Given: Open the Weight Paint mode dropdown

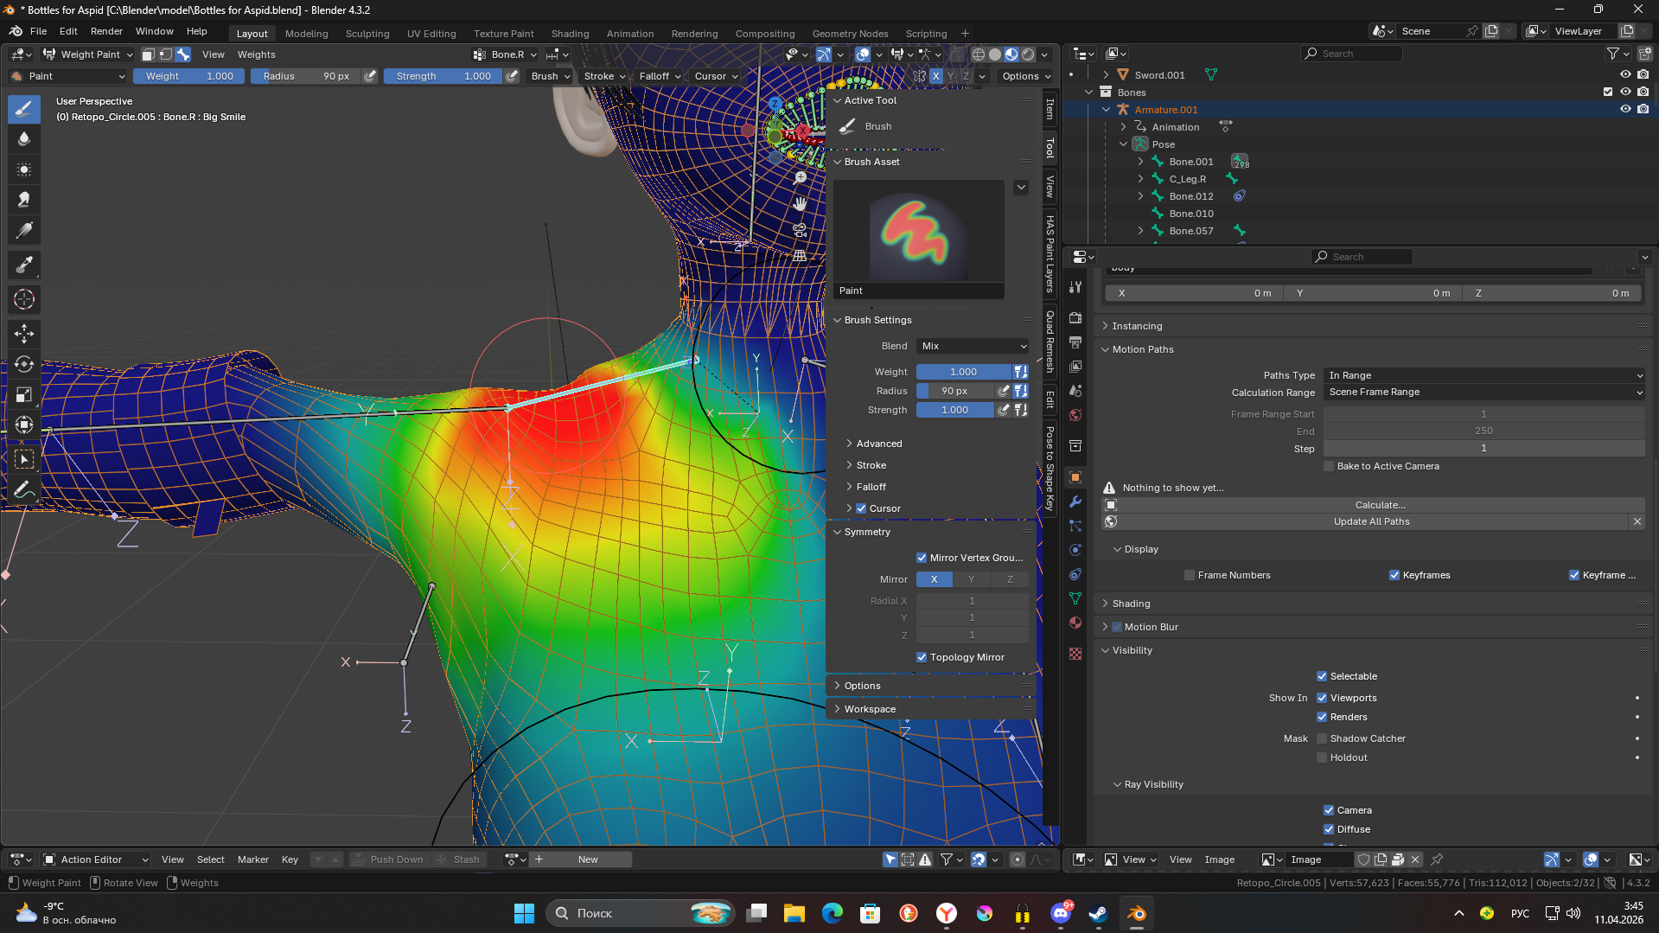Looking at the screenshot, I should click(x=87, y=54).
